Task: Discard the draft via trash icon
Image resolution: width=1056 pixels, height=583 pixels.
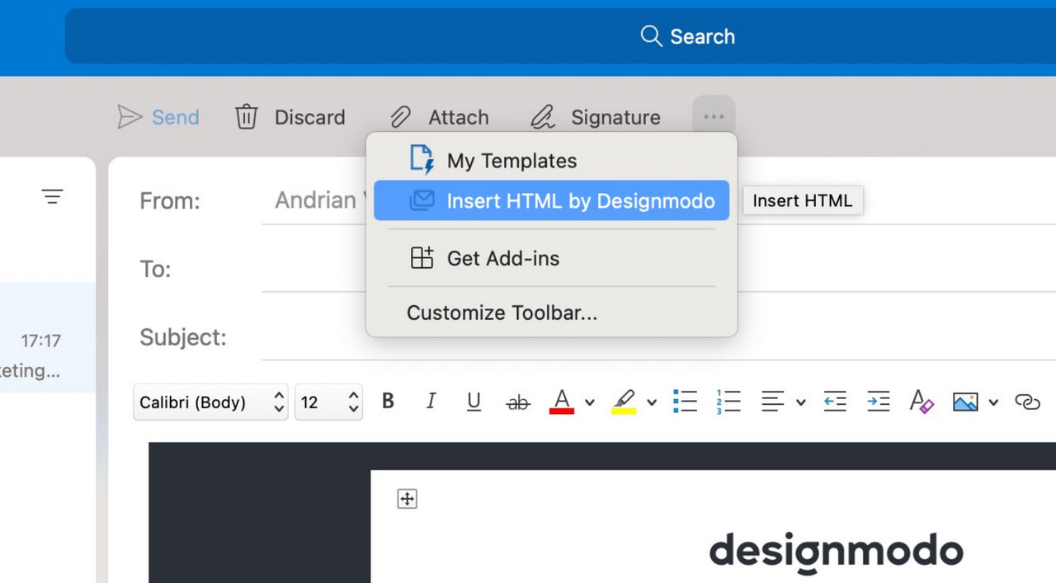Action: tap(247, 117)
